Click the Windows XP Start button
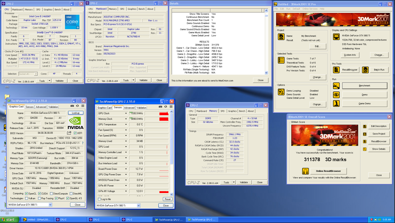Viewport: 395px width, 223px height. point(9,220)
